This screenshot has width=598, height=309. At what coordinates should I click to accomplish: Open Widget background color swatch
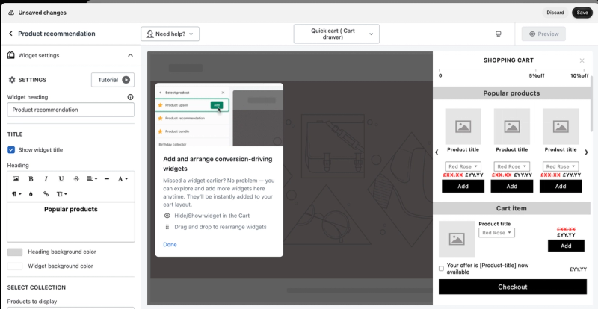coord(15,266)
